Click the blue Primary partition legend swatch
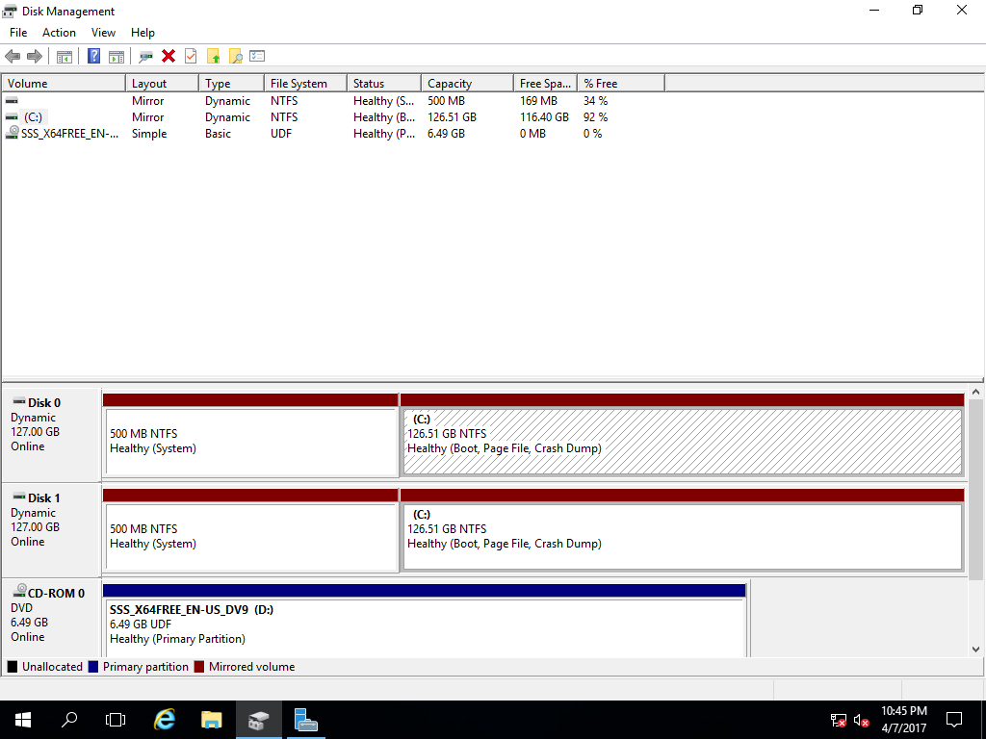Image resolution: width=986 pixels, height=739 pixels. click(x=93, y=667)
